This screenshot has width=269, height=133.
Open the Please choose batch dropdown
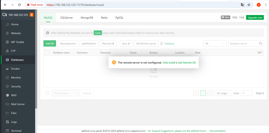tap(66, 93)
